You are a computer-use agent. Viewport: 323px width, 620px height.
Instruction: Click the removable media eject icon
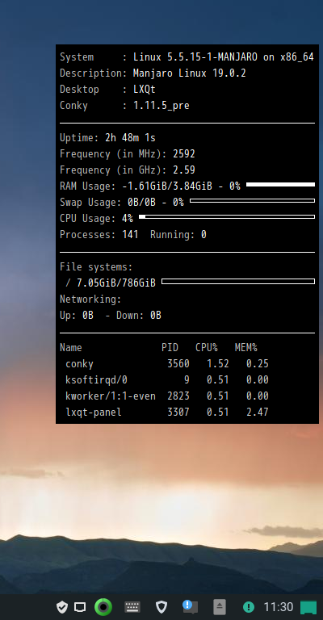coord(220,606)
